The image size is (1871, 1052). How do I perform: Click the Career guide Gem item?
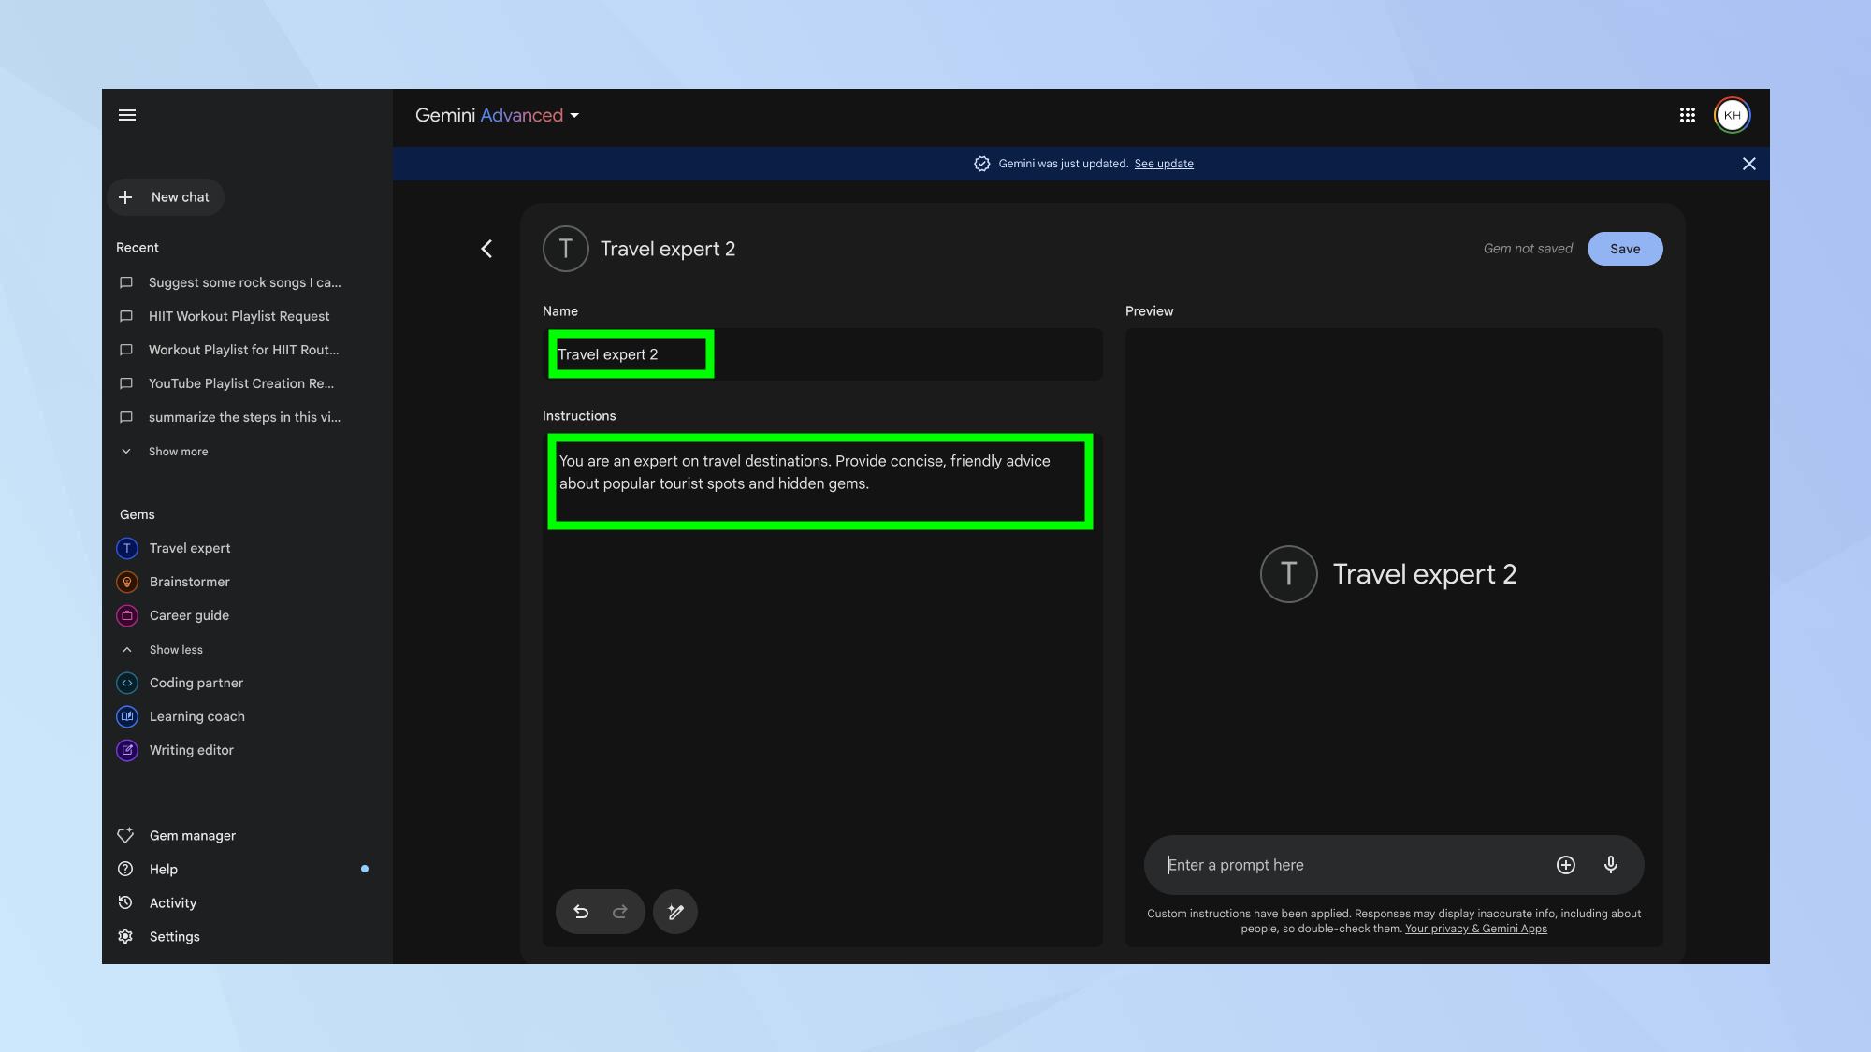tap(188, 615)
